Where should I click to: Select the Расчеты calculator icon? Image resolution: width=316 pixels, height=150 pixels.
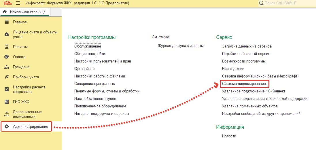(x=7, y=47)
